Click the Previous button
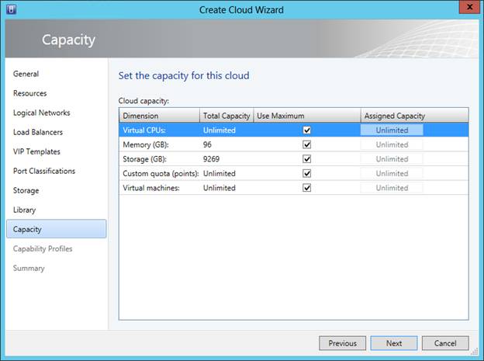This screenshot has width=484, height=361. click(342, 343)
